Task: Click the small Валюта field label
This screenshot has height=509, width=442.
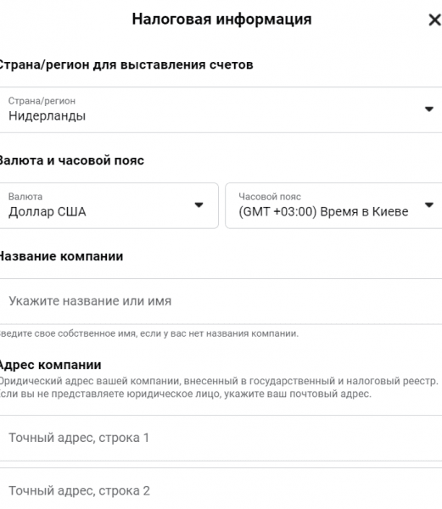Action: click(x=25, y=197)
